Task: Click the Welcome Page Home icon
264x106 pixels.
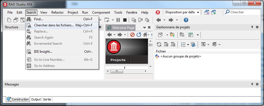Action: (145, 35)
